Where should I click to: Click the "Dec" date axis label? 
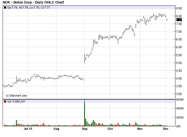166,129
